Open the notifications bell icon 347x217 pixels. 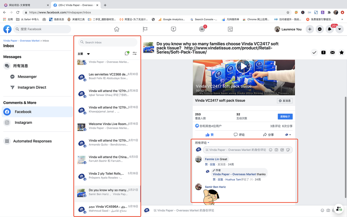click(x=330, y=29)
